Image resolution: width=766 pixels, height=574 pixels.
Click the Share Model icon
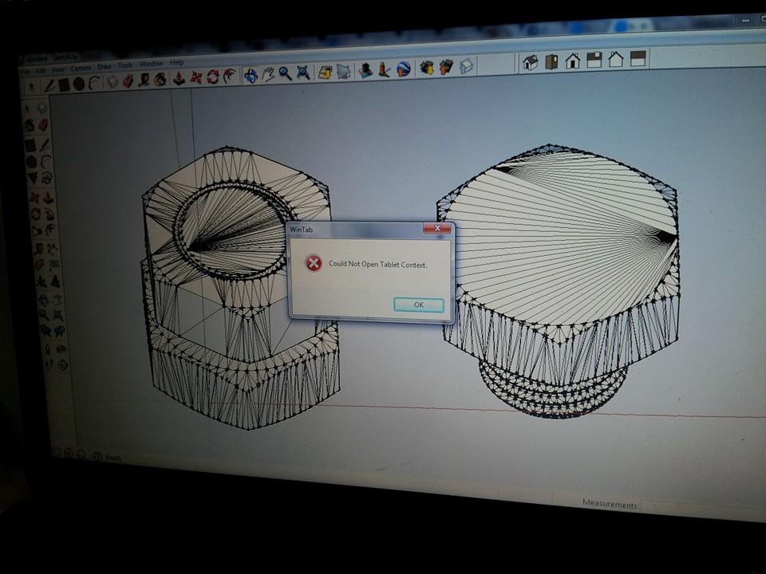446,66
